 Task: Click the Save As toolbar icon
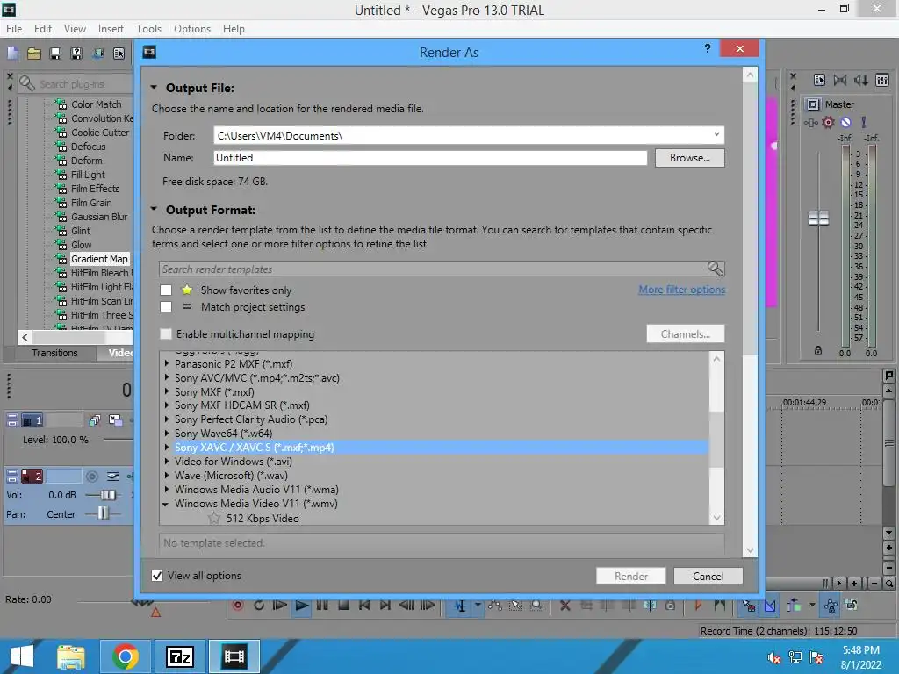[76, 54]
